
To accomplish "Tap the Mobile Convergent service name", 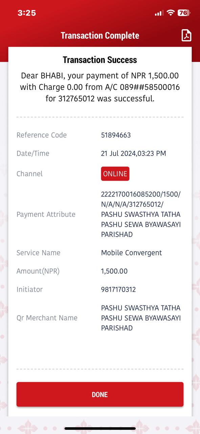I will 131,253.
